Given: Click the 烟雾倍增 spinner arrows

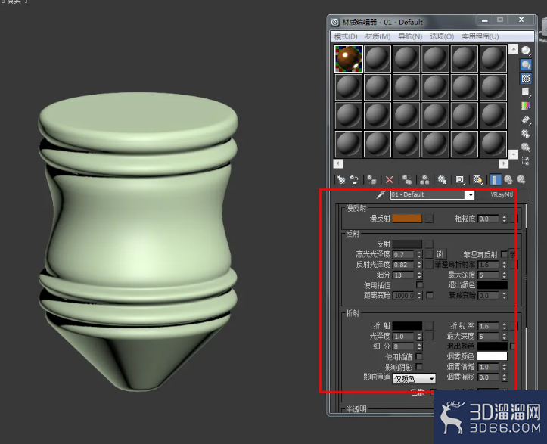Looking at the screenshot, I should tap(504, 367).
